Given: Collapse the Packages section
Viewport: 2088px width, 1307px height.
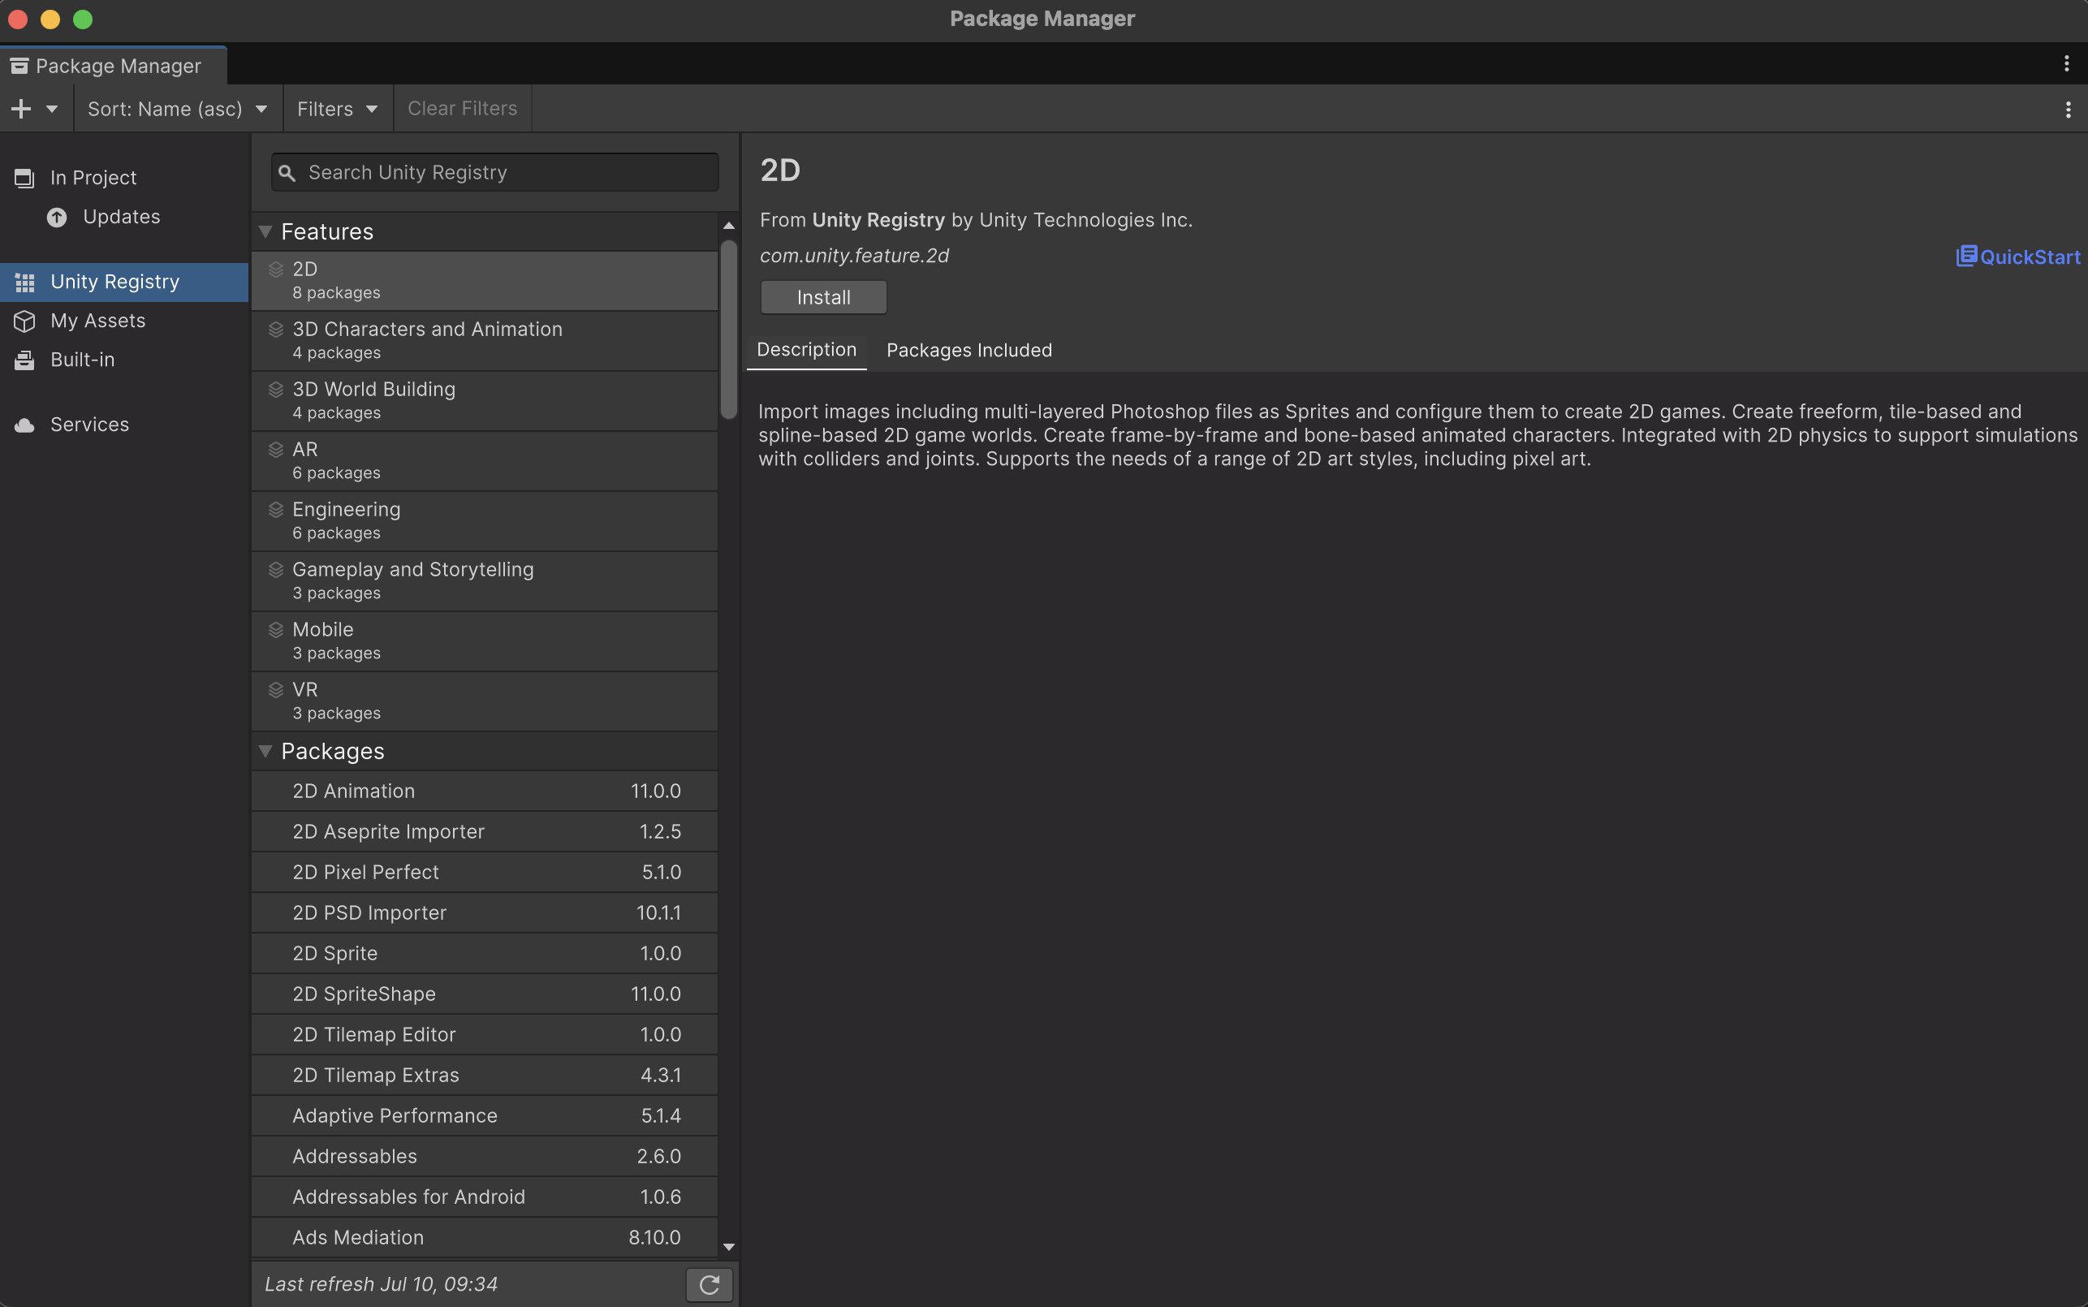Looking at the screenshot, I should pyautogui.click(x=265, y=750).
